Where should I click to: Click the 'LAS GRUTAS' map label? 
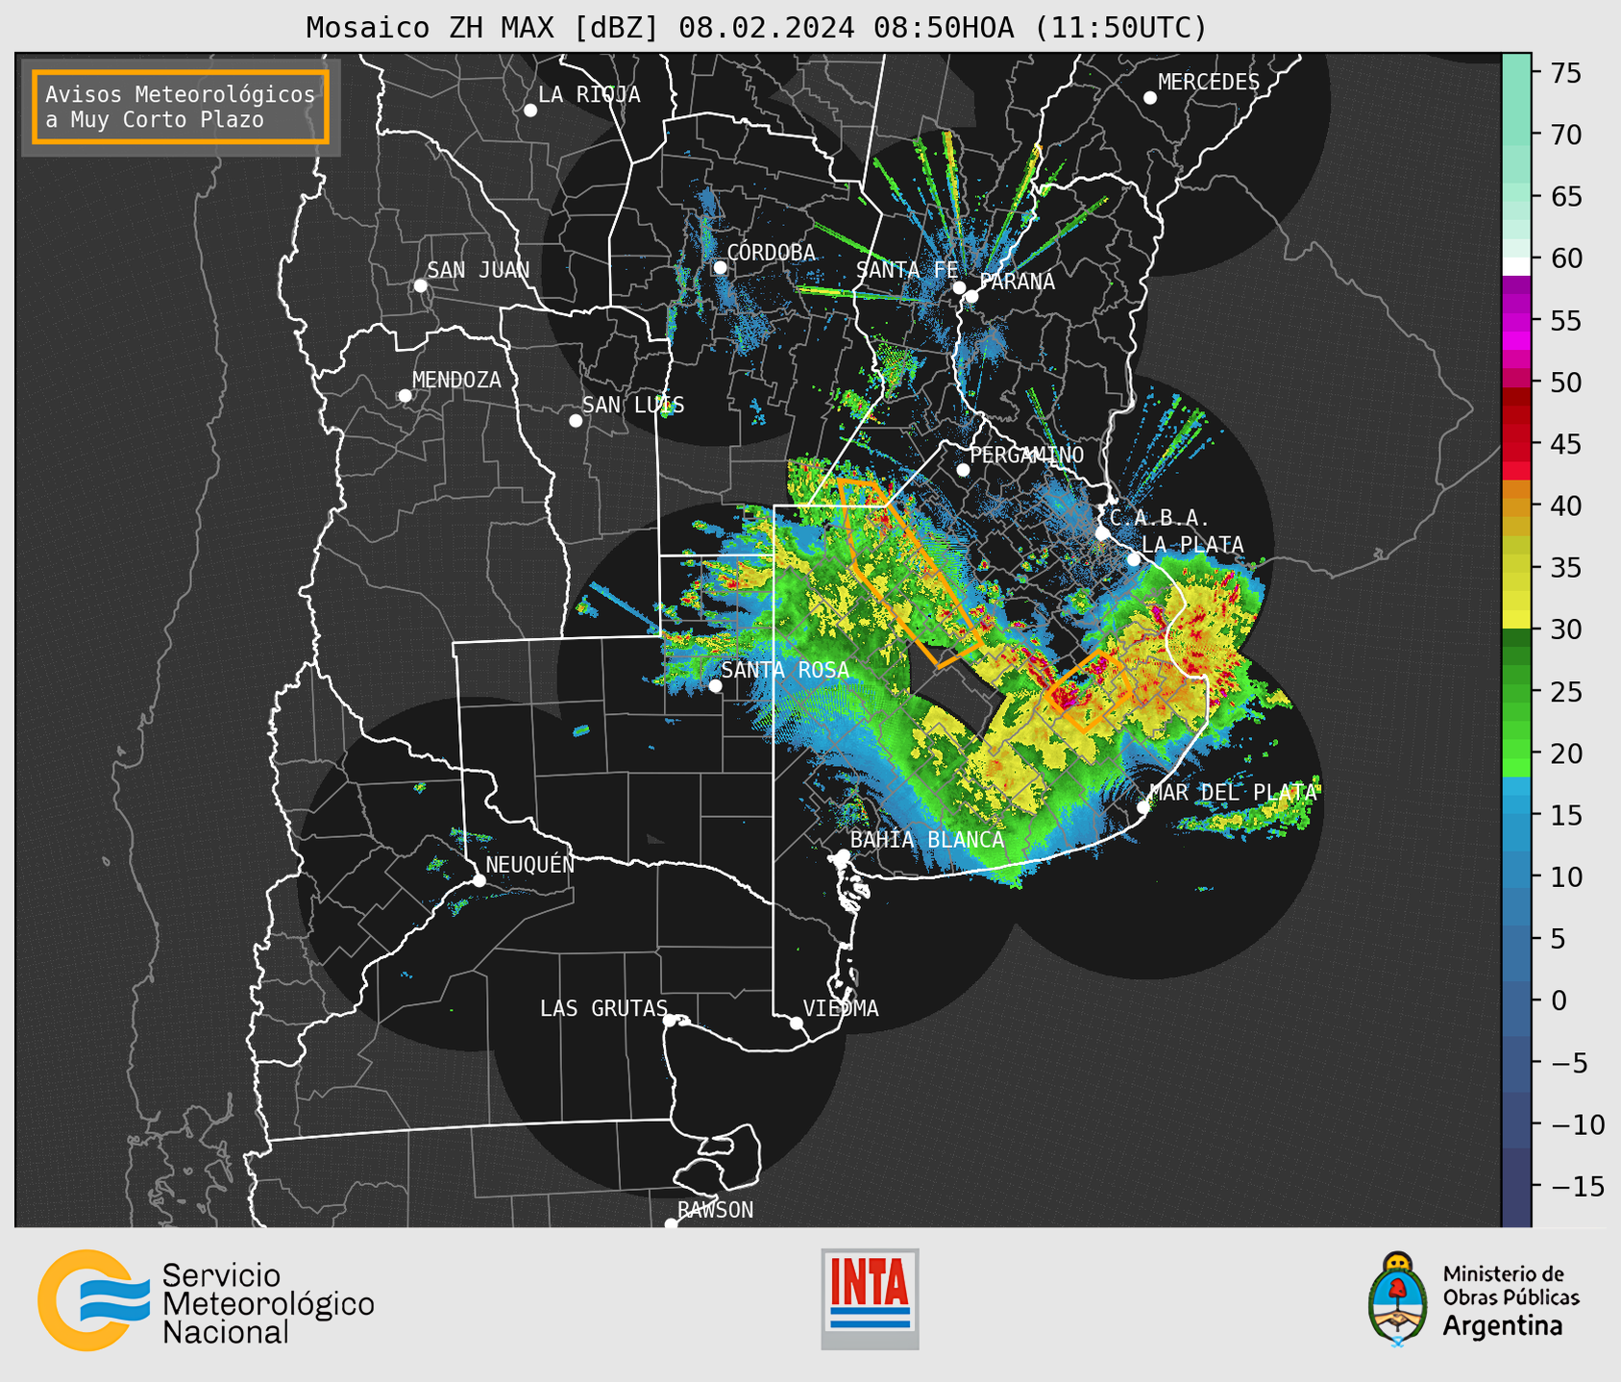coord(603,1008)
